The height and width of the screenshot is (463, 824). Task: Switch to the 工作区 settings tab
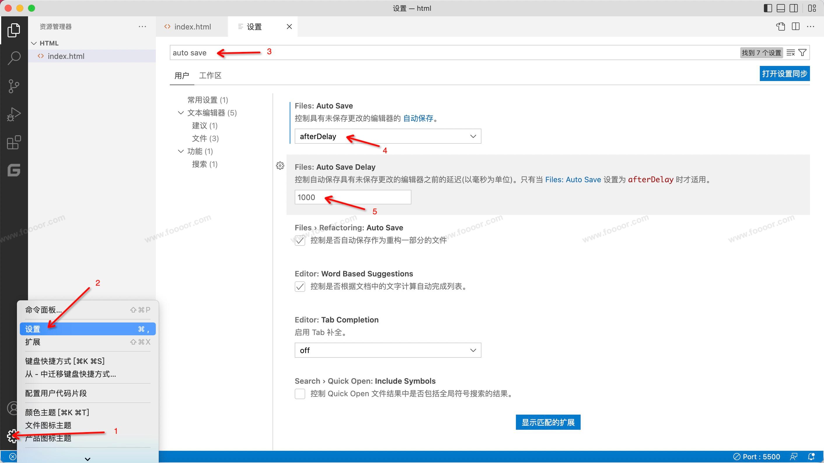[210, 76]
